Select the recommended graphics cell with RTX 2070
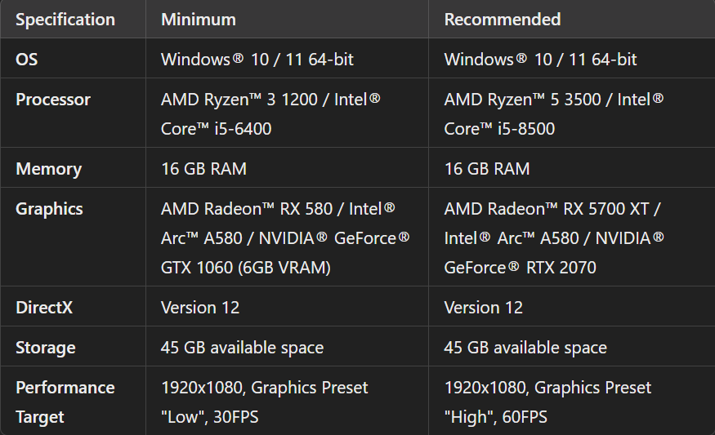This screenshot has width=715, height=435. (554, 237)
